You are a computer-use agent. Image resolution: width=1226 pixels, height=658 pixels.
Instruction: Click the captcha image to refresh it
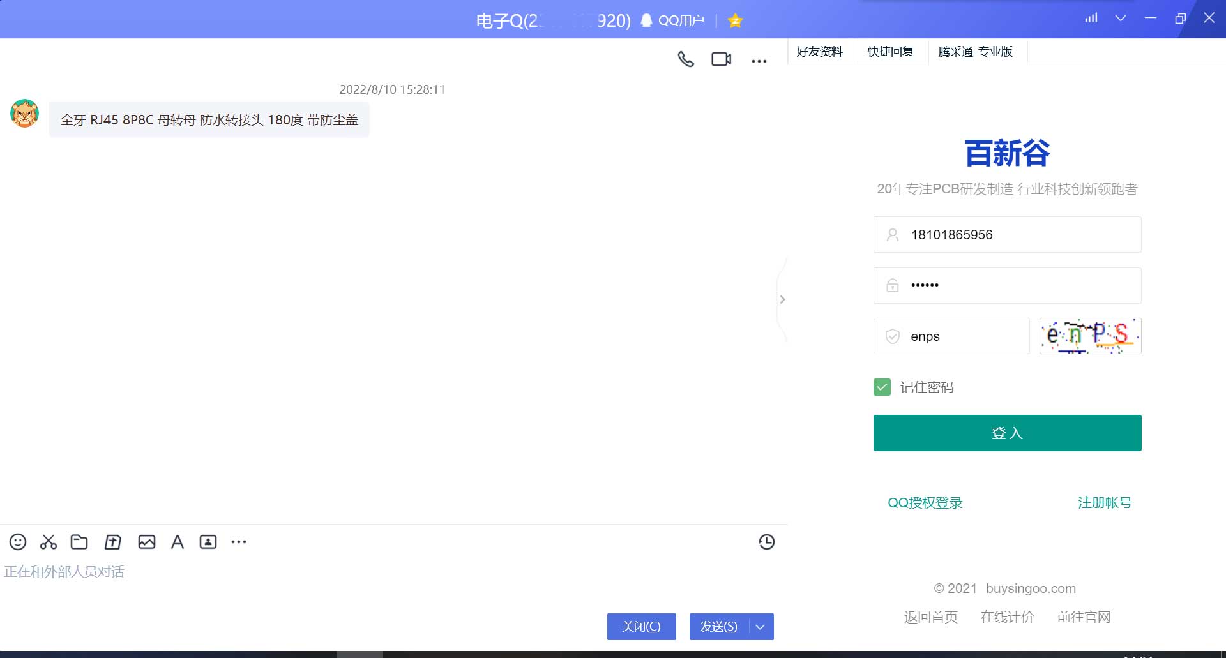[1089, 336]
